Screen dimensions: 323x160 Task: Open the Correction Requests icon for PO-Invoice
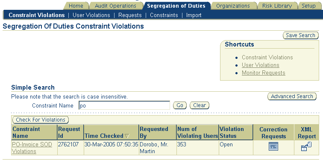273,146
